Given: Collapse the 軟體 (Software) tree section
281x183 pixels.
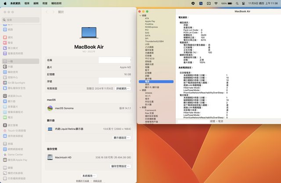Looking at the screenshot, I should (x=140, y=107).
